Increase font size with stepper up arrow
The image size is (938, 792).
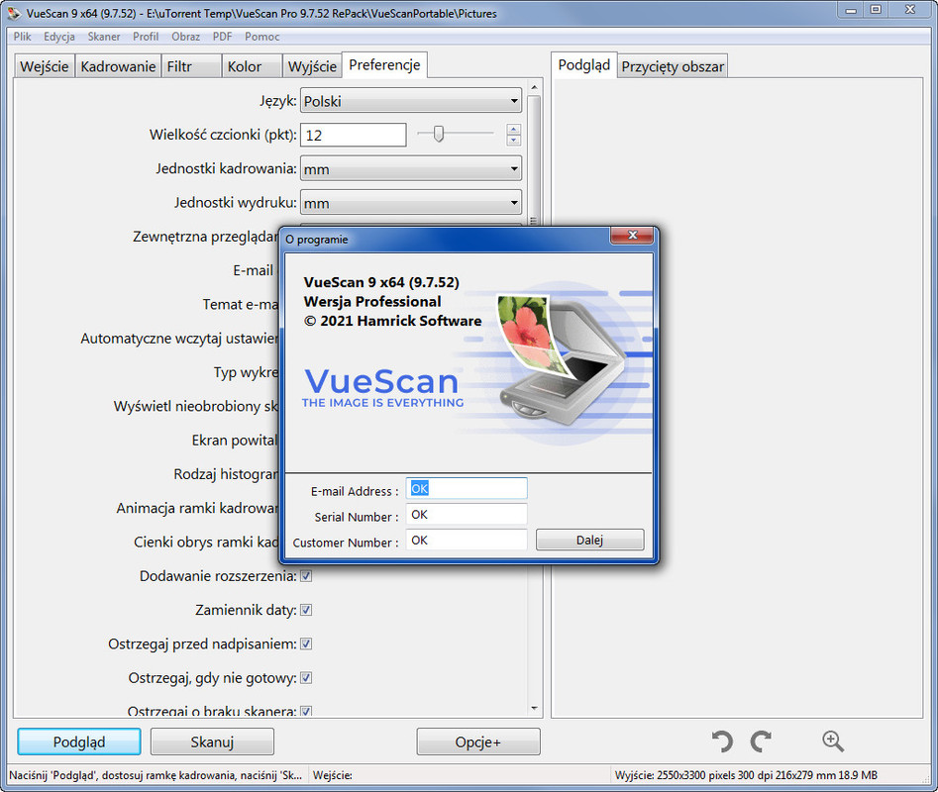[x=514, y=129]
